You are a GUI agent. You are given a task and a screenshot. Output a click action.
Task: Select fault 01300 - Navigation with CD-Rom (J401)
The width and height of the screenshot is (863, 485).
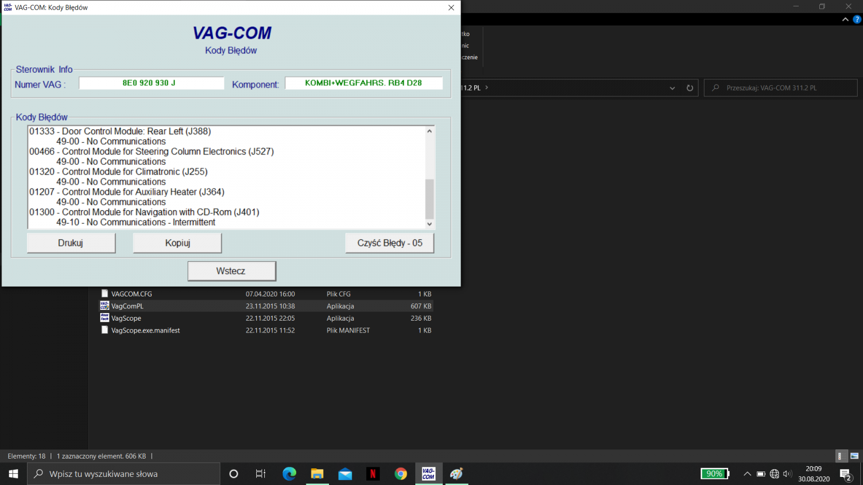pos(145,212)
